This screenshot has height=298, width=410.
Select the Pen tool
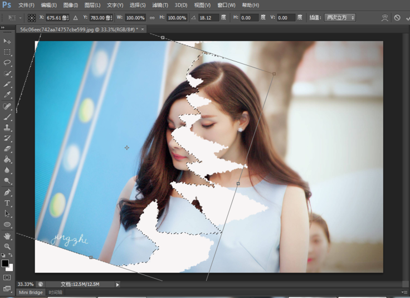[7, 192]
